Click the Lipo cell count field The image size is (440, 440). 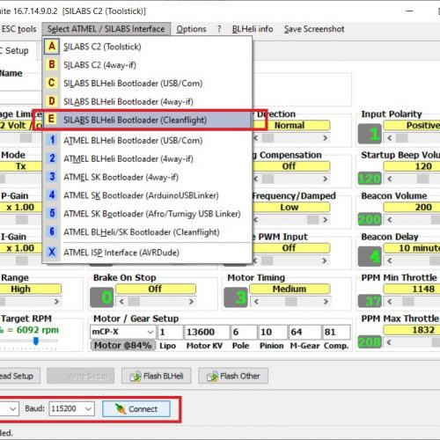click(170, 332)
